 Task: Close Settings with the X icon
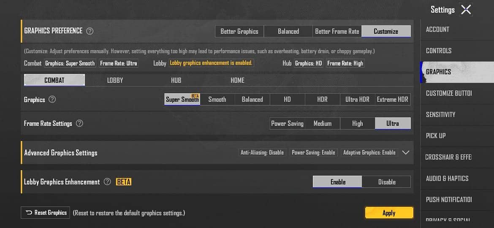pos(466,10)
